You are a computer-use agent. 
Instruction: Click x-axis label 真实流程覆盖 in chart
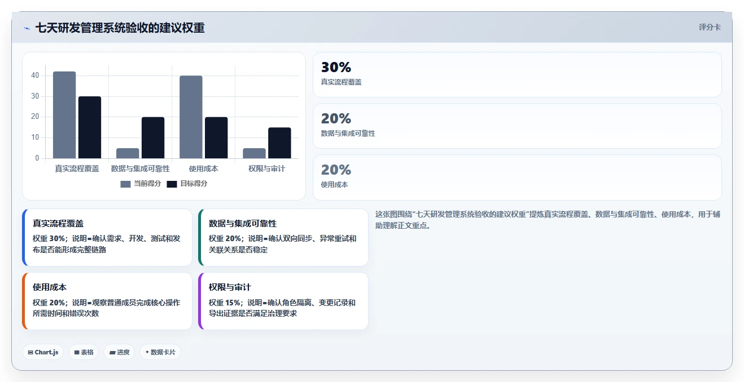[77, 168]
